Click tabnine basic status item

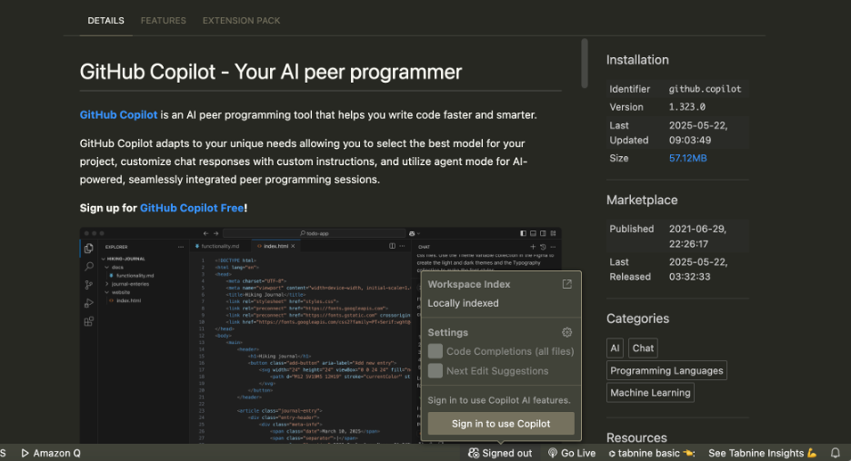tap(651, 453)
